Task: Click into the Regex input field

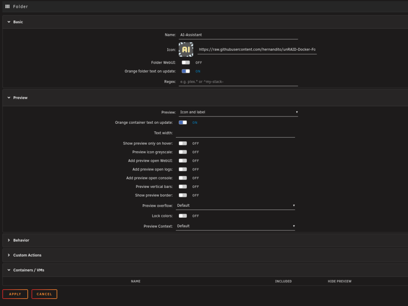Action: [x=238, y=82]
